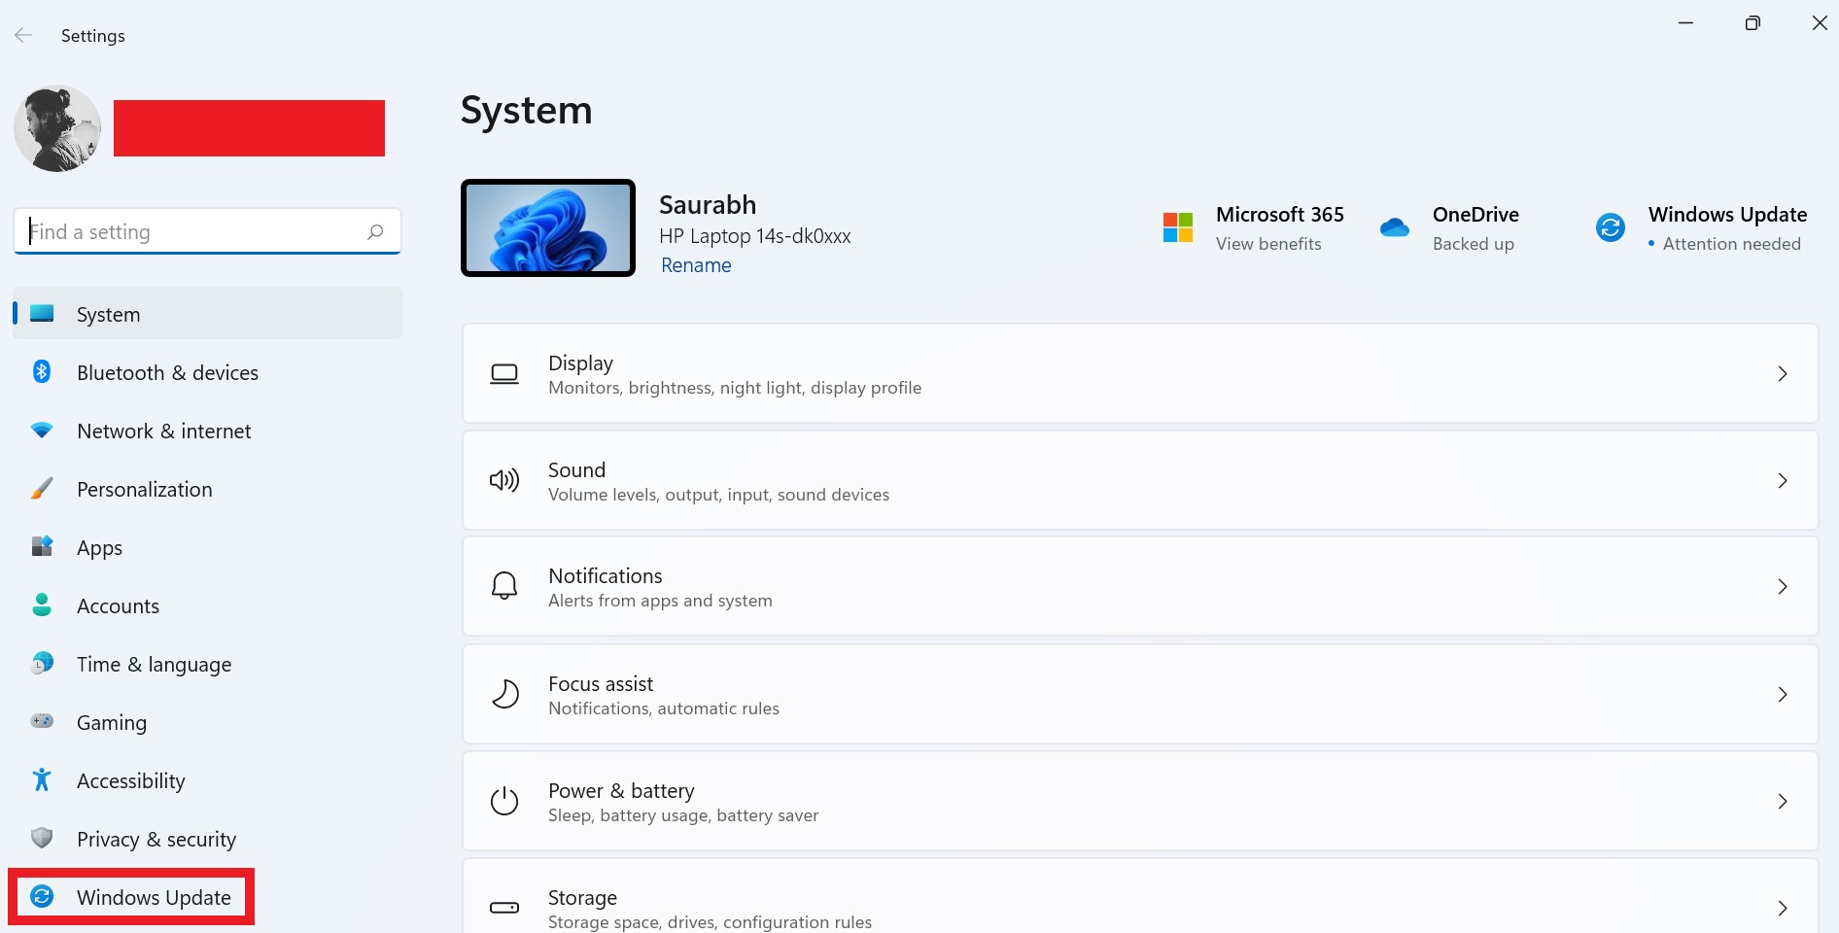Image resolution: width=1839 pixels, height=933 pixels.
Task: Click the Accounts person icon
Action: click(41, 605)
